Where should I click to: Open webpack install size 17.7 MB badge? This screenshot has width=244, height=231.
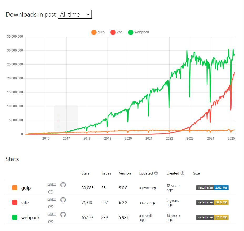(x=212, y=217)
